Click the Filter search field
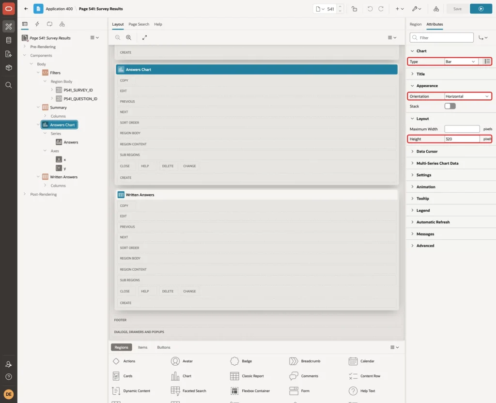The width and height of the screenshot is (496, 403). 442,38
